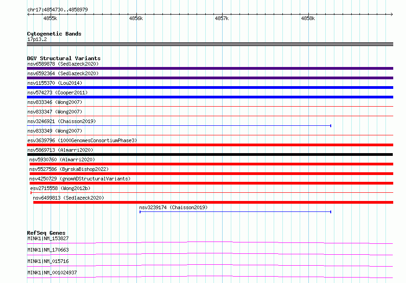Image resolution: width=406 pixels, height=283 pixels.
Task: Select variant nsv833347 (Wong2007) label
Action: tap(55, 112)
